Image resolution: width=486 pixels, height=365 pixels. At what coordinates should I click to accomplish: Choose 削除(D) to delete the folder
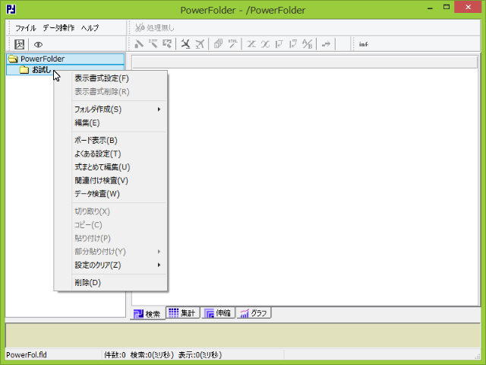(119, 282)
